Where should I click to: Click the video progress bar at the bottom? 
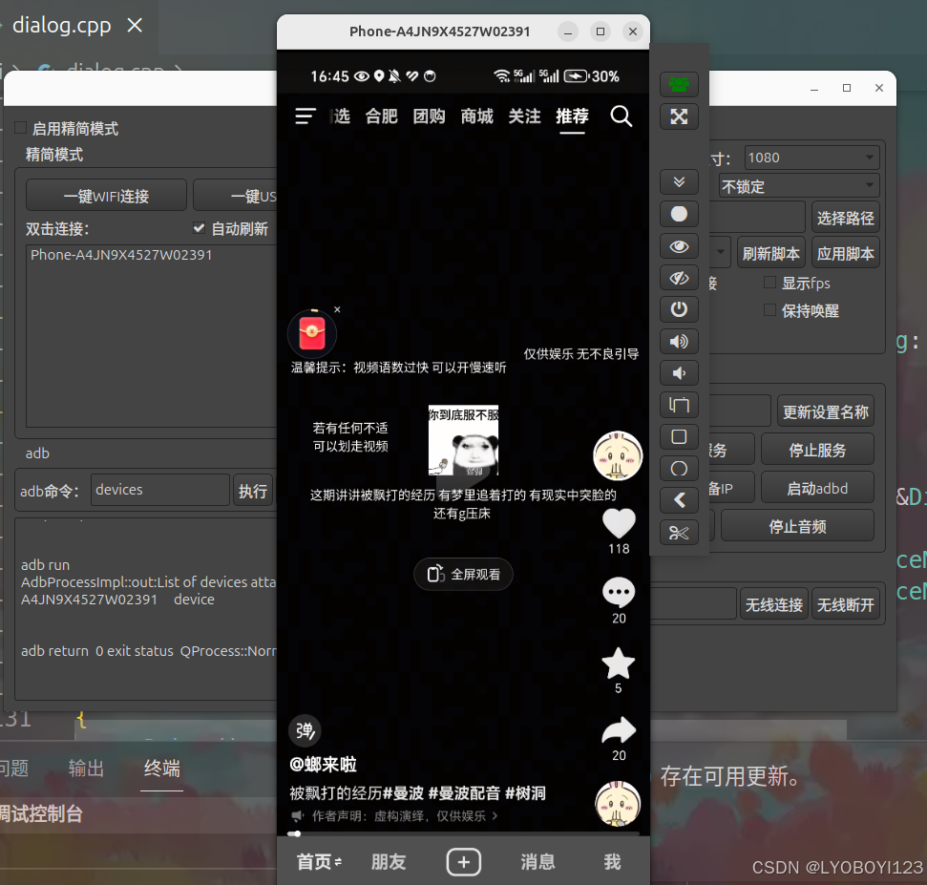tap(464, 833)
